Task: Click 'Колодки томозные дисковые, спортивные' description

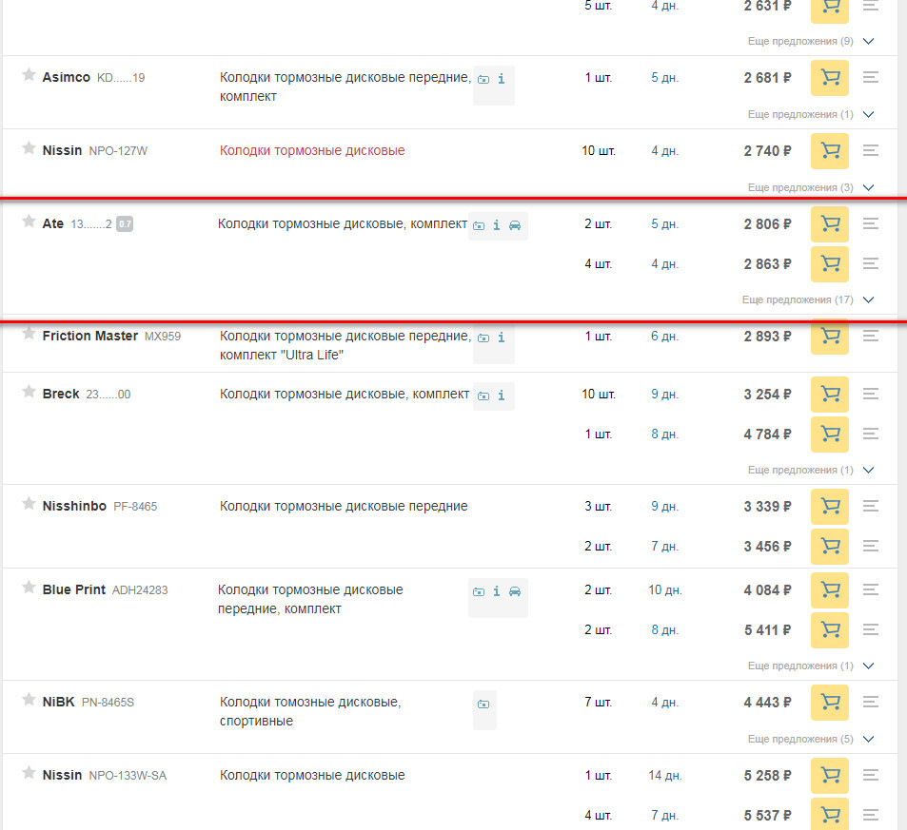Action: coord(310,711)
